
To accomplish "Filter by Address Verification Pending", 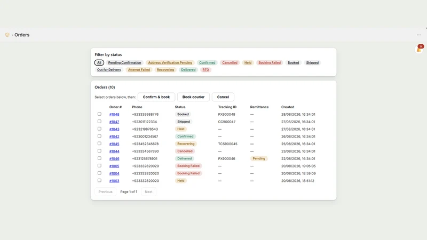I will click(x=170, y=62).
